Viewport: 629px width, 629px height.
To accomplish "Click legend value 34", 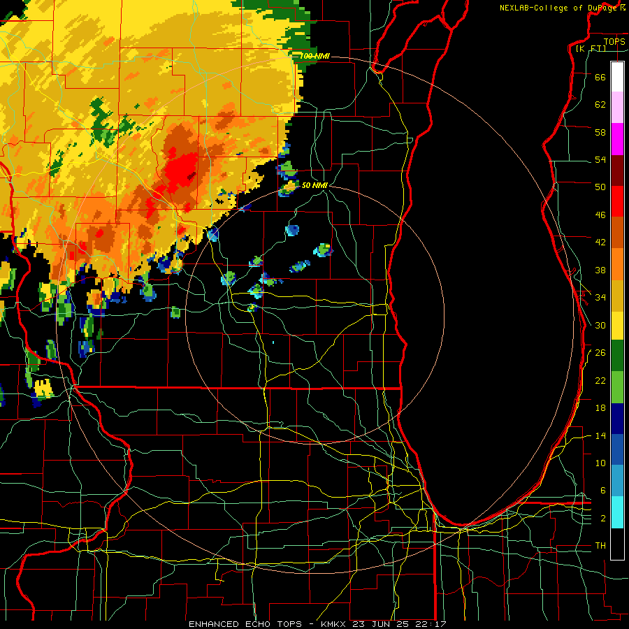I will click(x=600, y=298).
